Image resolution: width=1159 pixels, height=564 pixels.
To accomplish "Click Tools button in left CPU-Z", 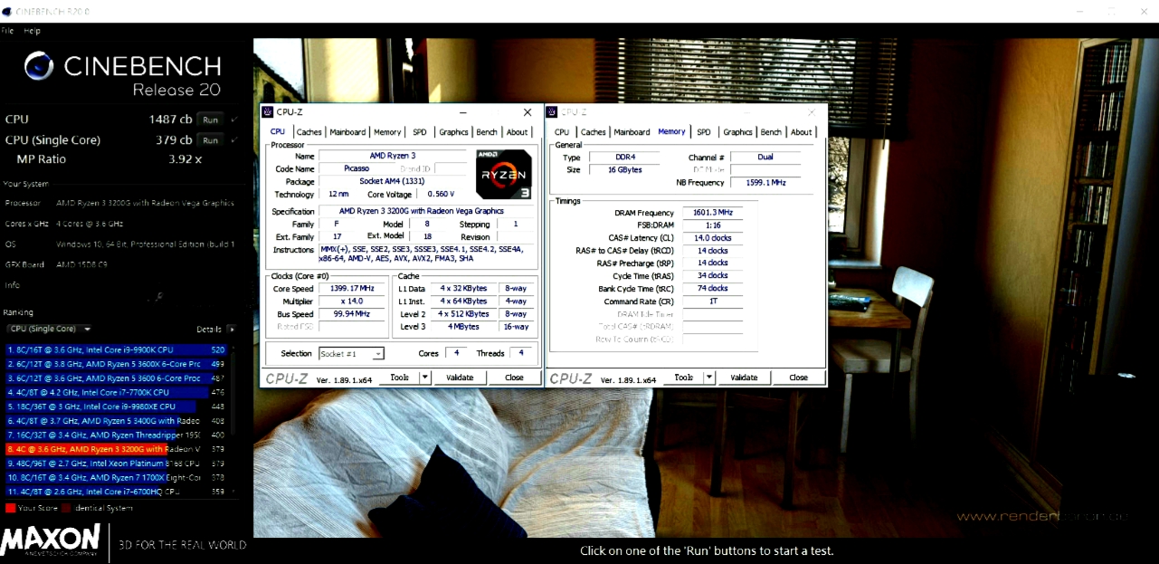I will [399, 378].
